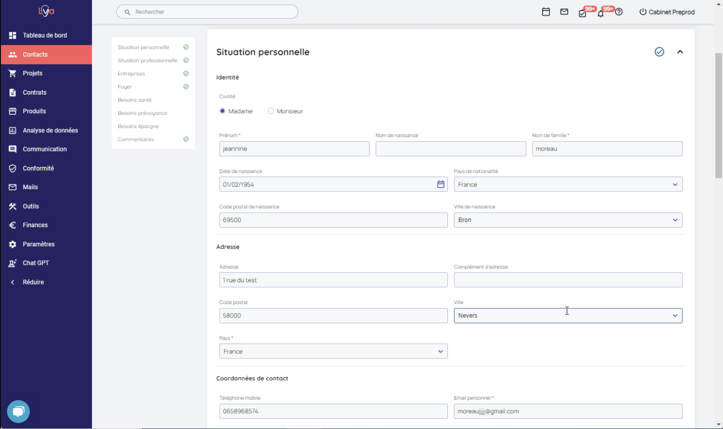Screen dimensions: 723x429
Task: Open the Pays de nationalité dropdown
Action: 568,184
